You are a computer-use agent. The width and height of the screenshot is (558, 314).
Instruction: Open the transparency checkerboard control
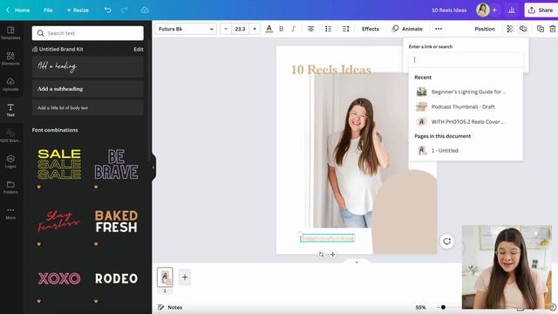[510, 29]
